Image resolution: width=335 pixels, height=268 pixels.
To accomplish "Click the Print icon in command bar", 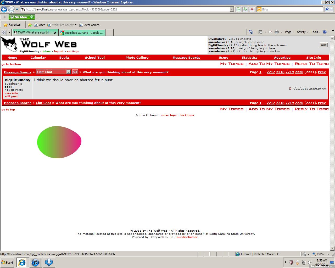I will pos(276,32).
